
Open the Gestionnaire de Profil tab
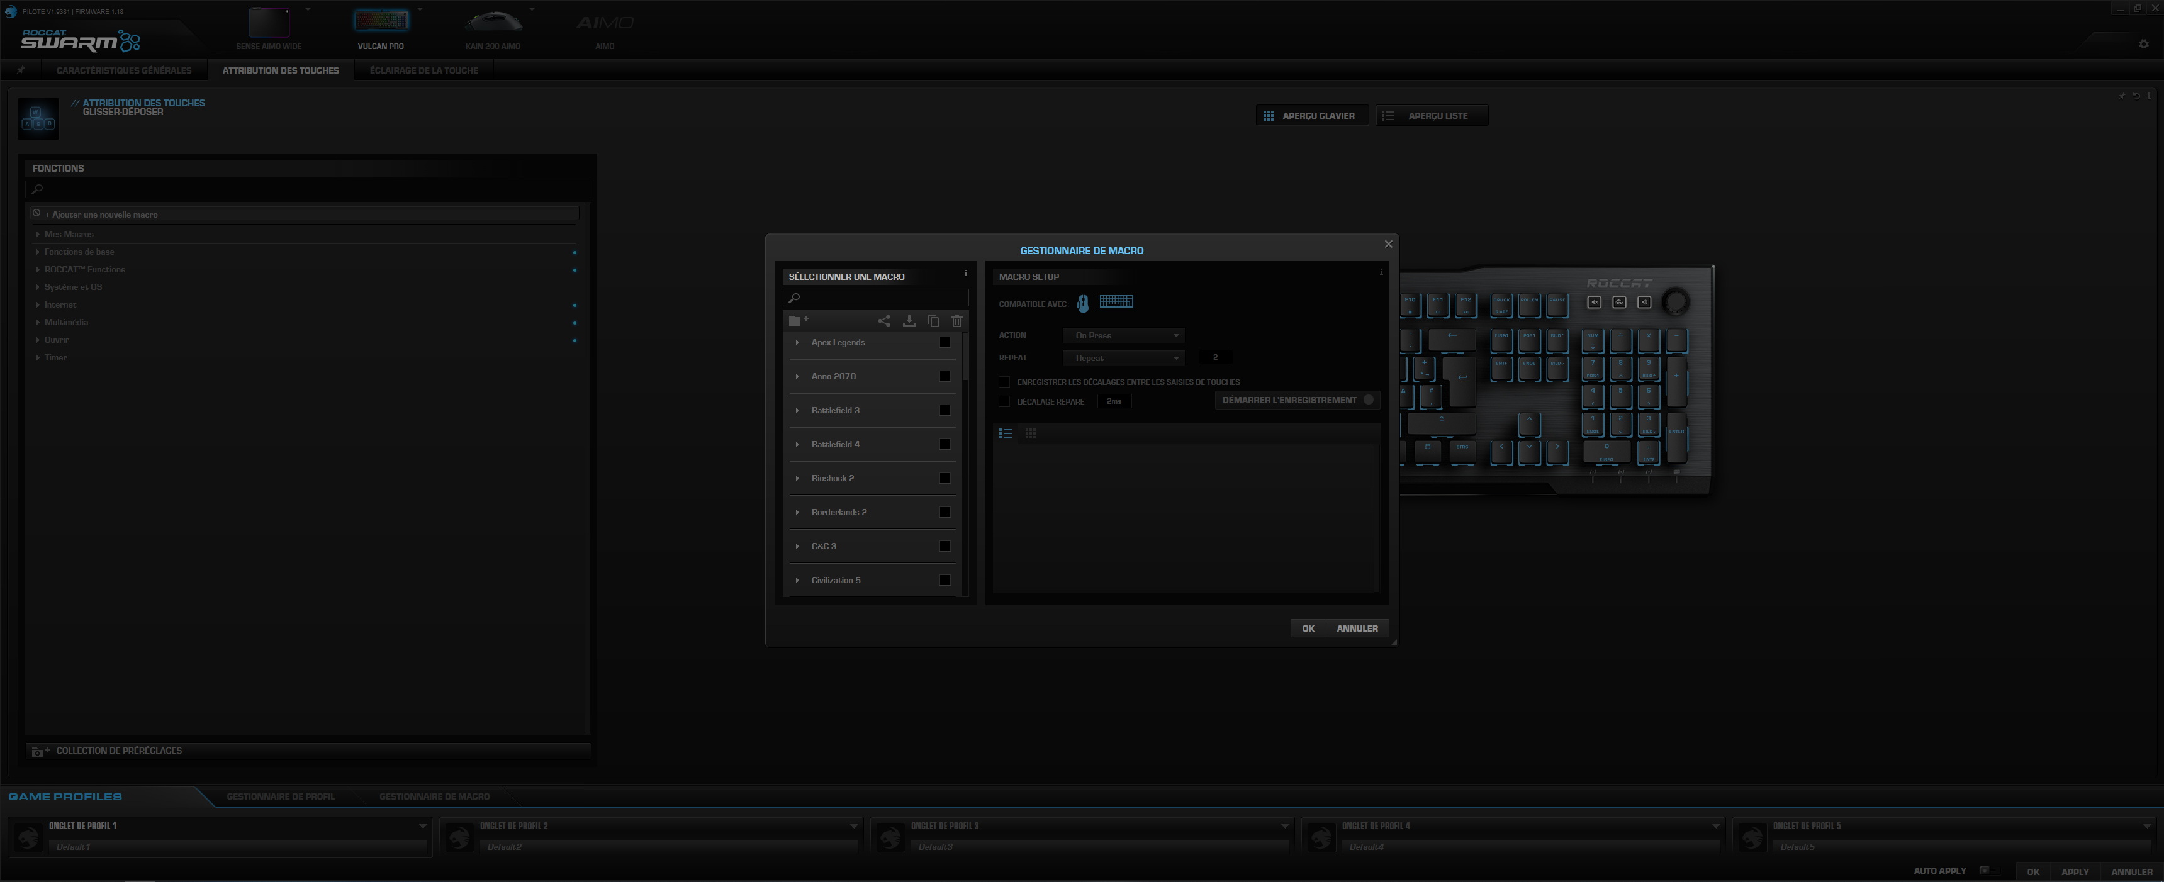280,795
